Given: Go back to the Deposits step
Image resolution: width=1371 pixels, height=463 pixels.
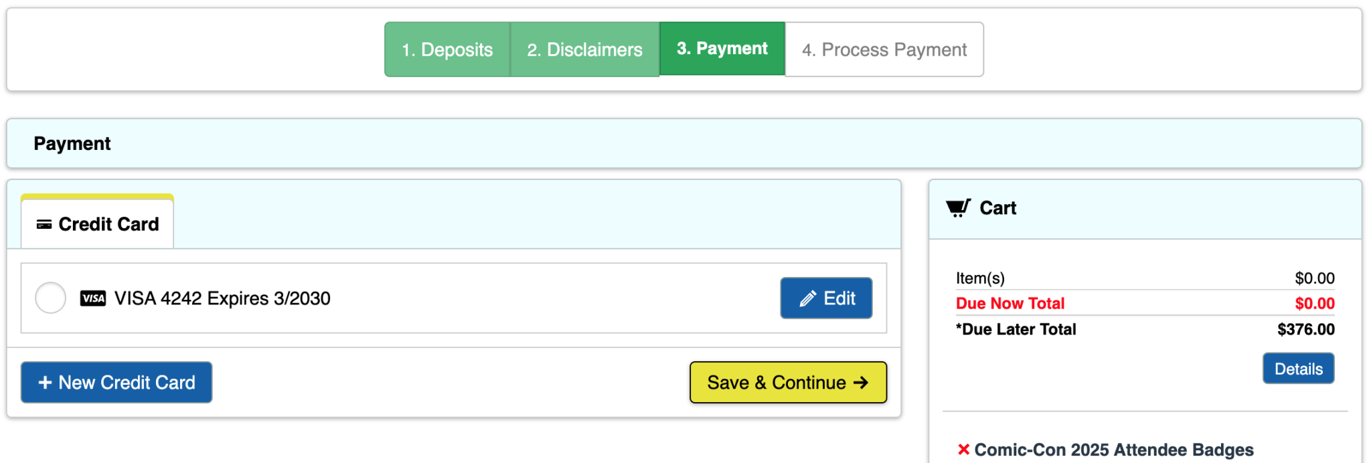Looking at the screenshot, I should pyautogui.click(x=447, y=50).
